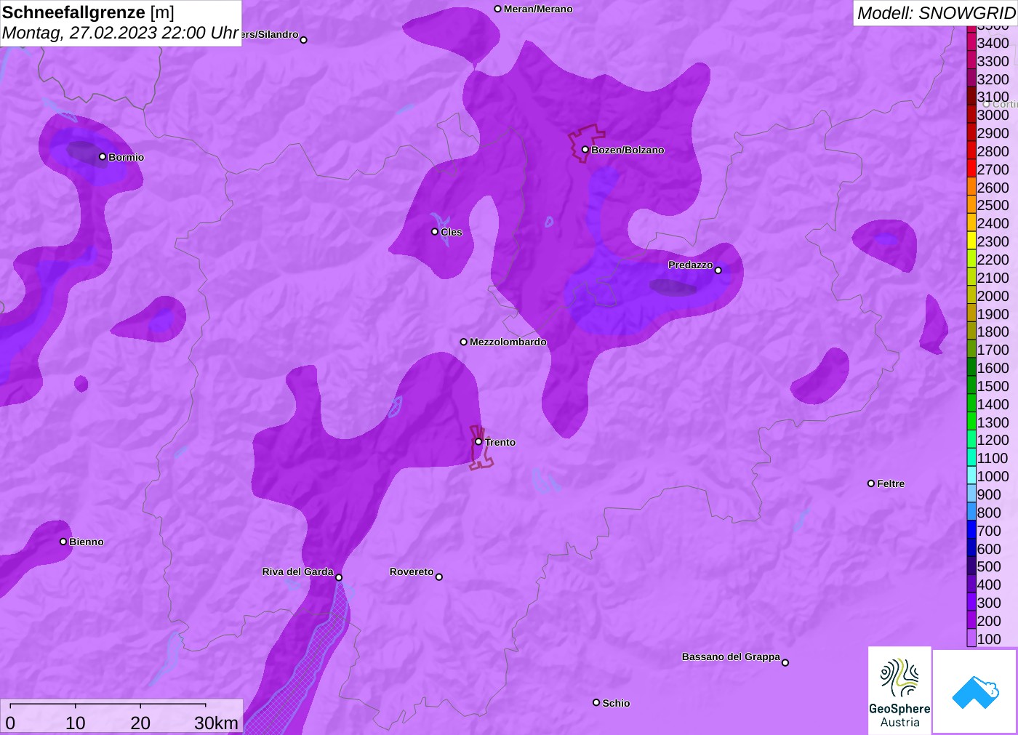Screen dimensions: 1018x735
Task: Click the Meran/Merano label text
Action: click(x=538, y=9)
